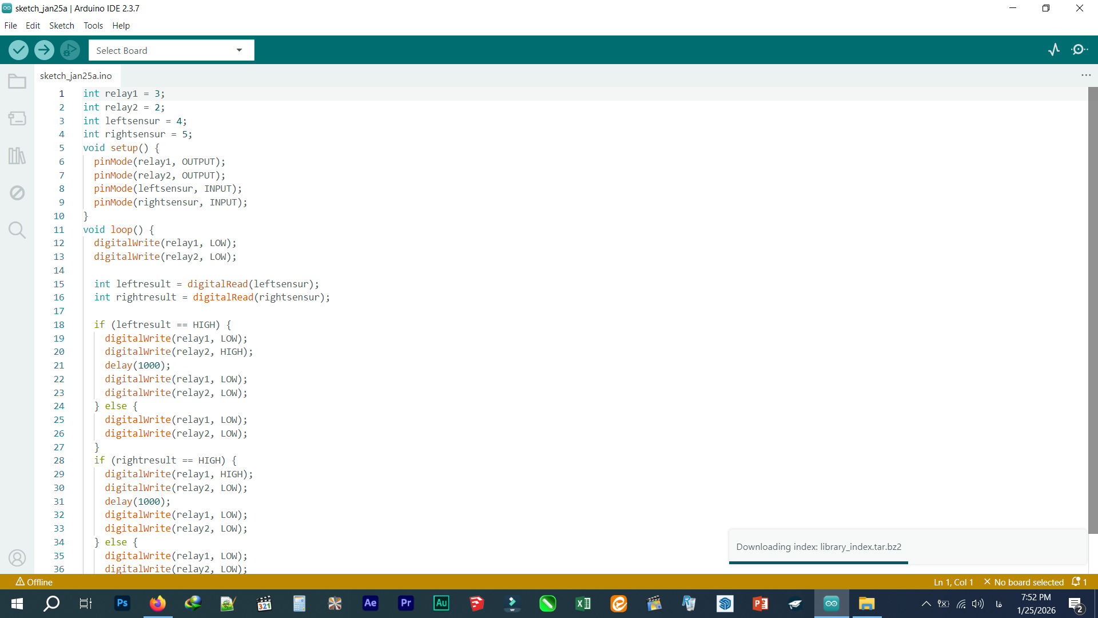Screen dimensions: 1098x618
Task: Open the Boards Manager sidebar panel
Action: [x=17, y=118]
